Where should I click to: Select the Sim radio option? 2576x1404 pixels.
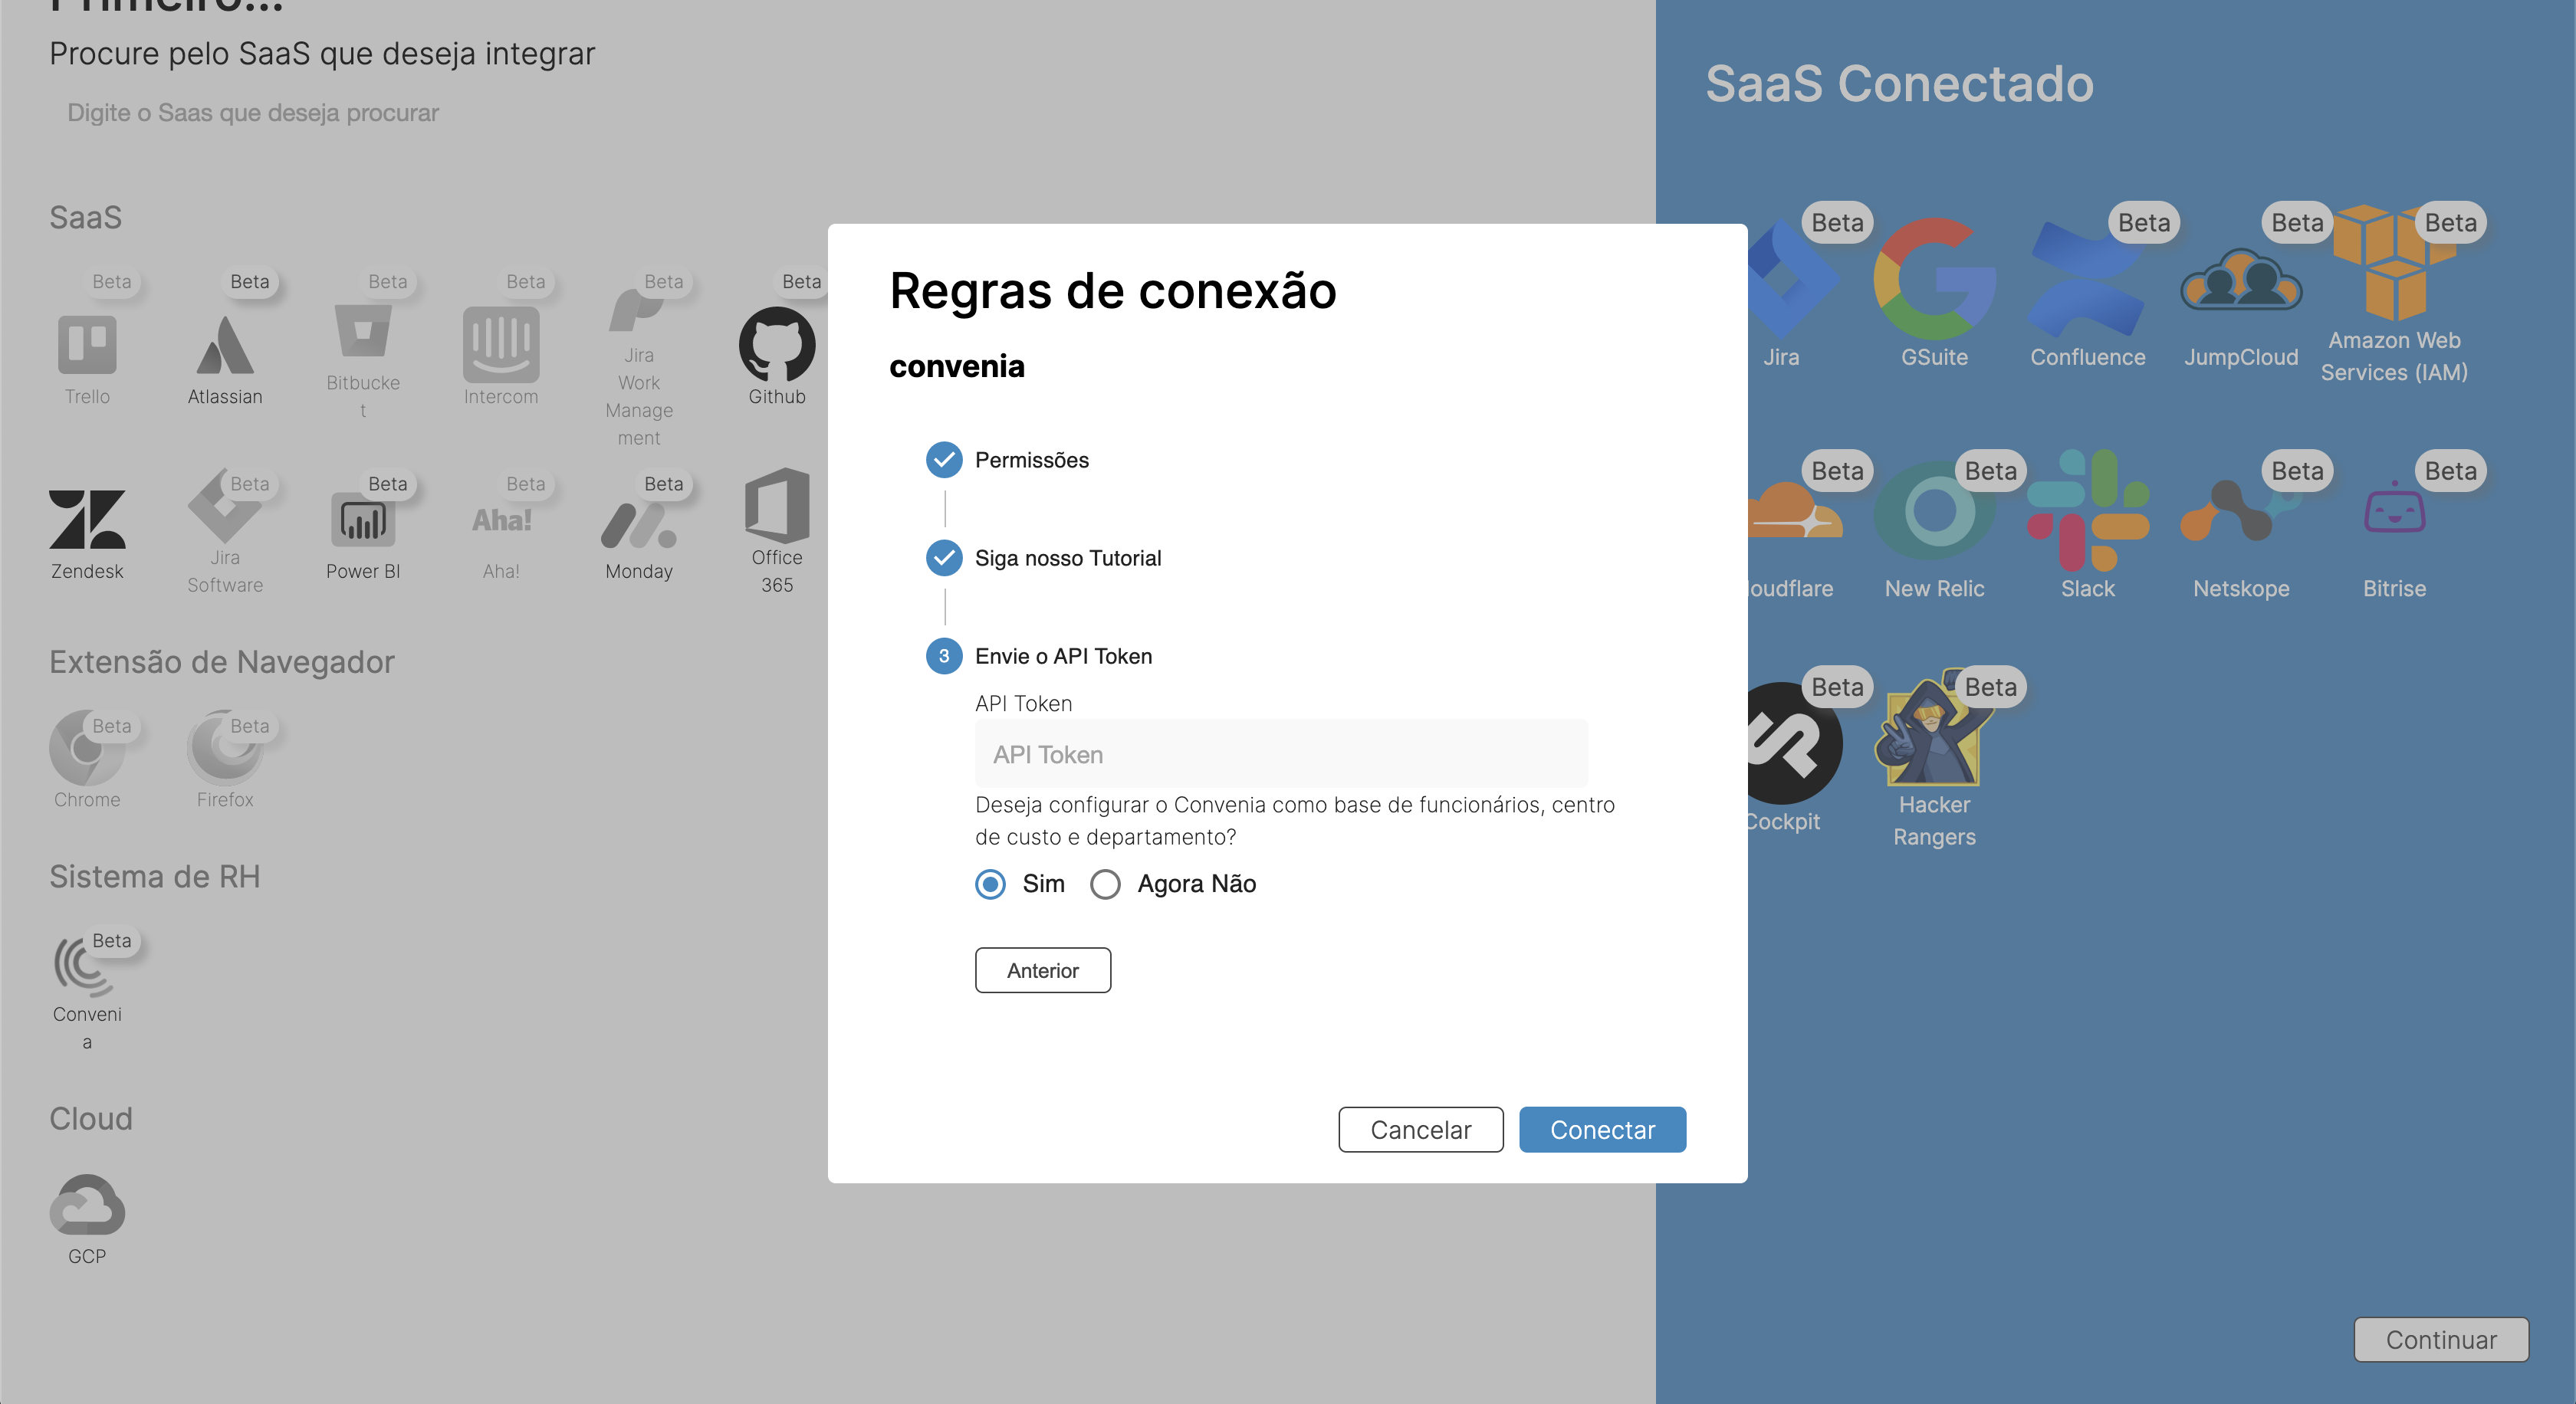990,884
